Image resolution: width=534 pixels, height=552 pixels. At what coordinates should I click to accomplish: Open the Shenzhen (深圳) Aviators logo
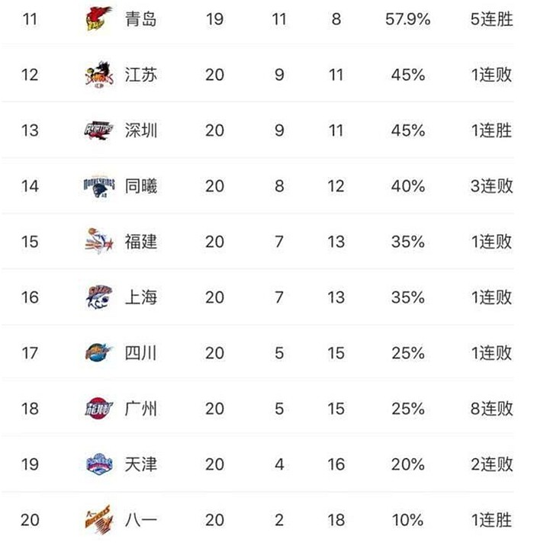[x=99, y=130]
